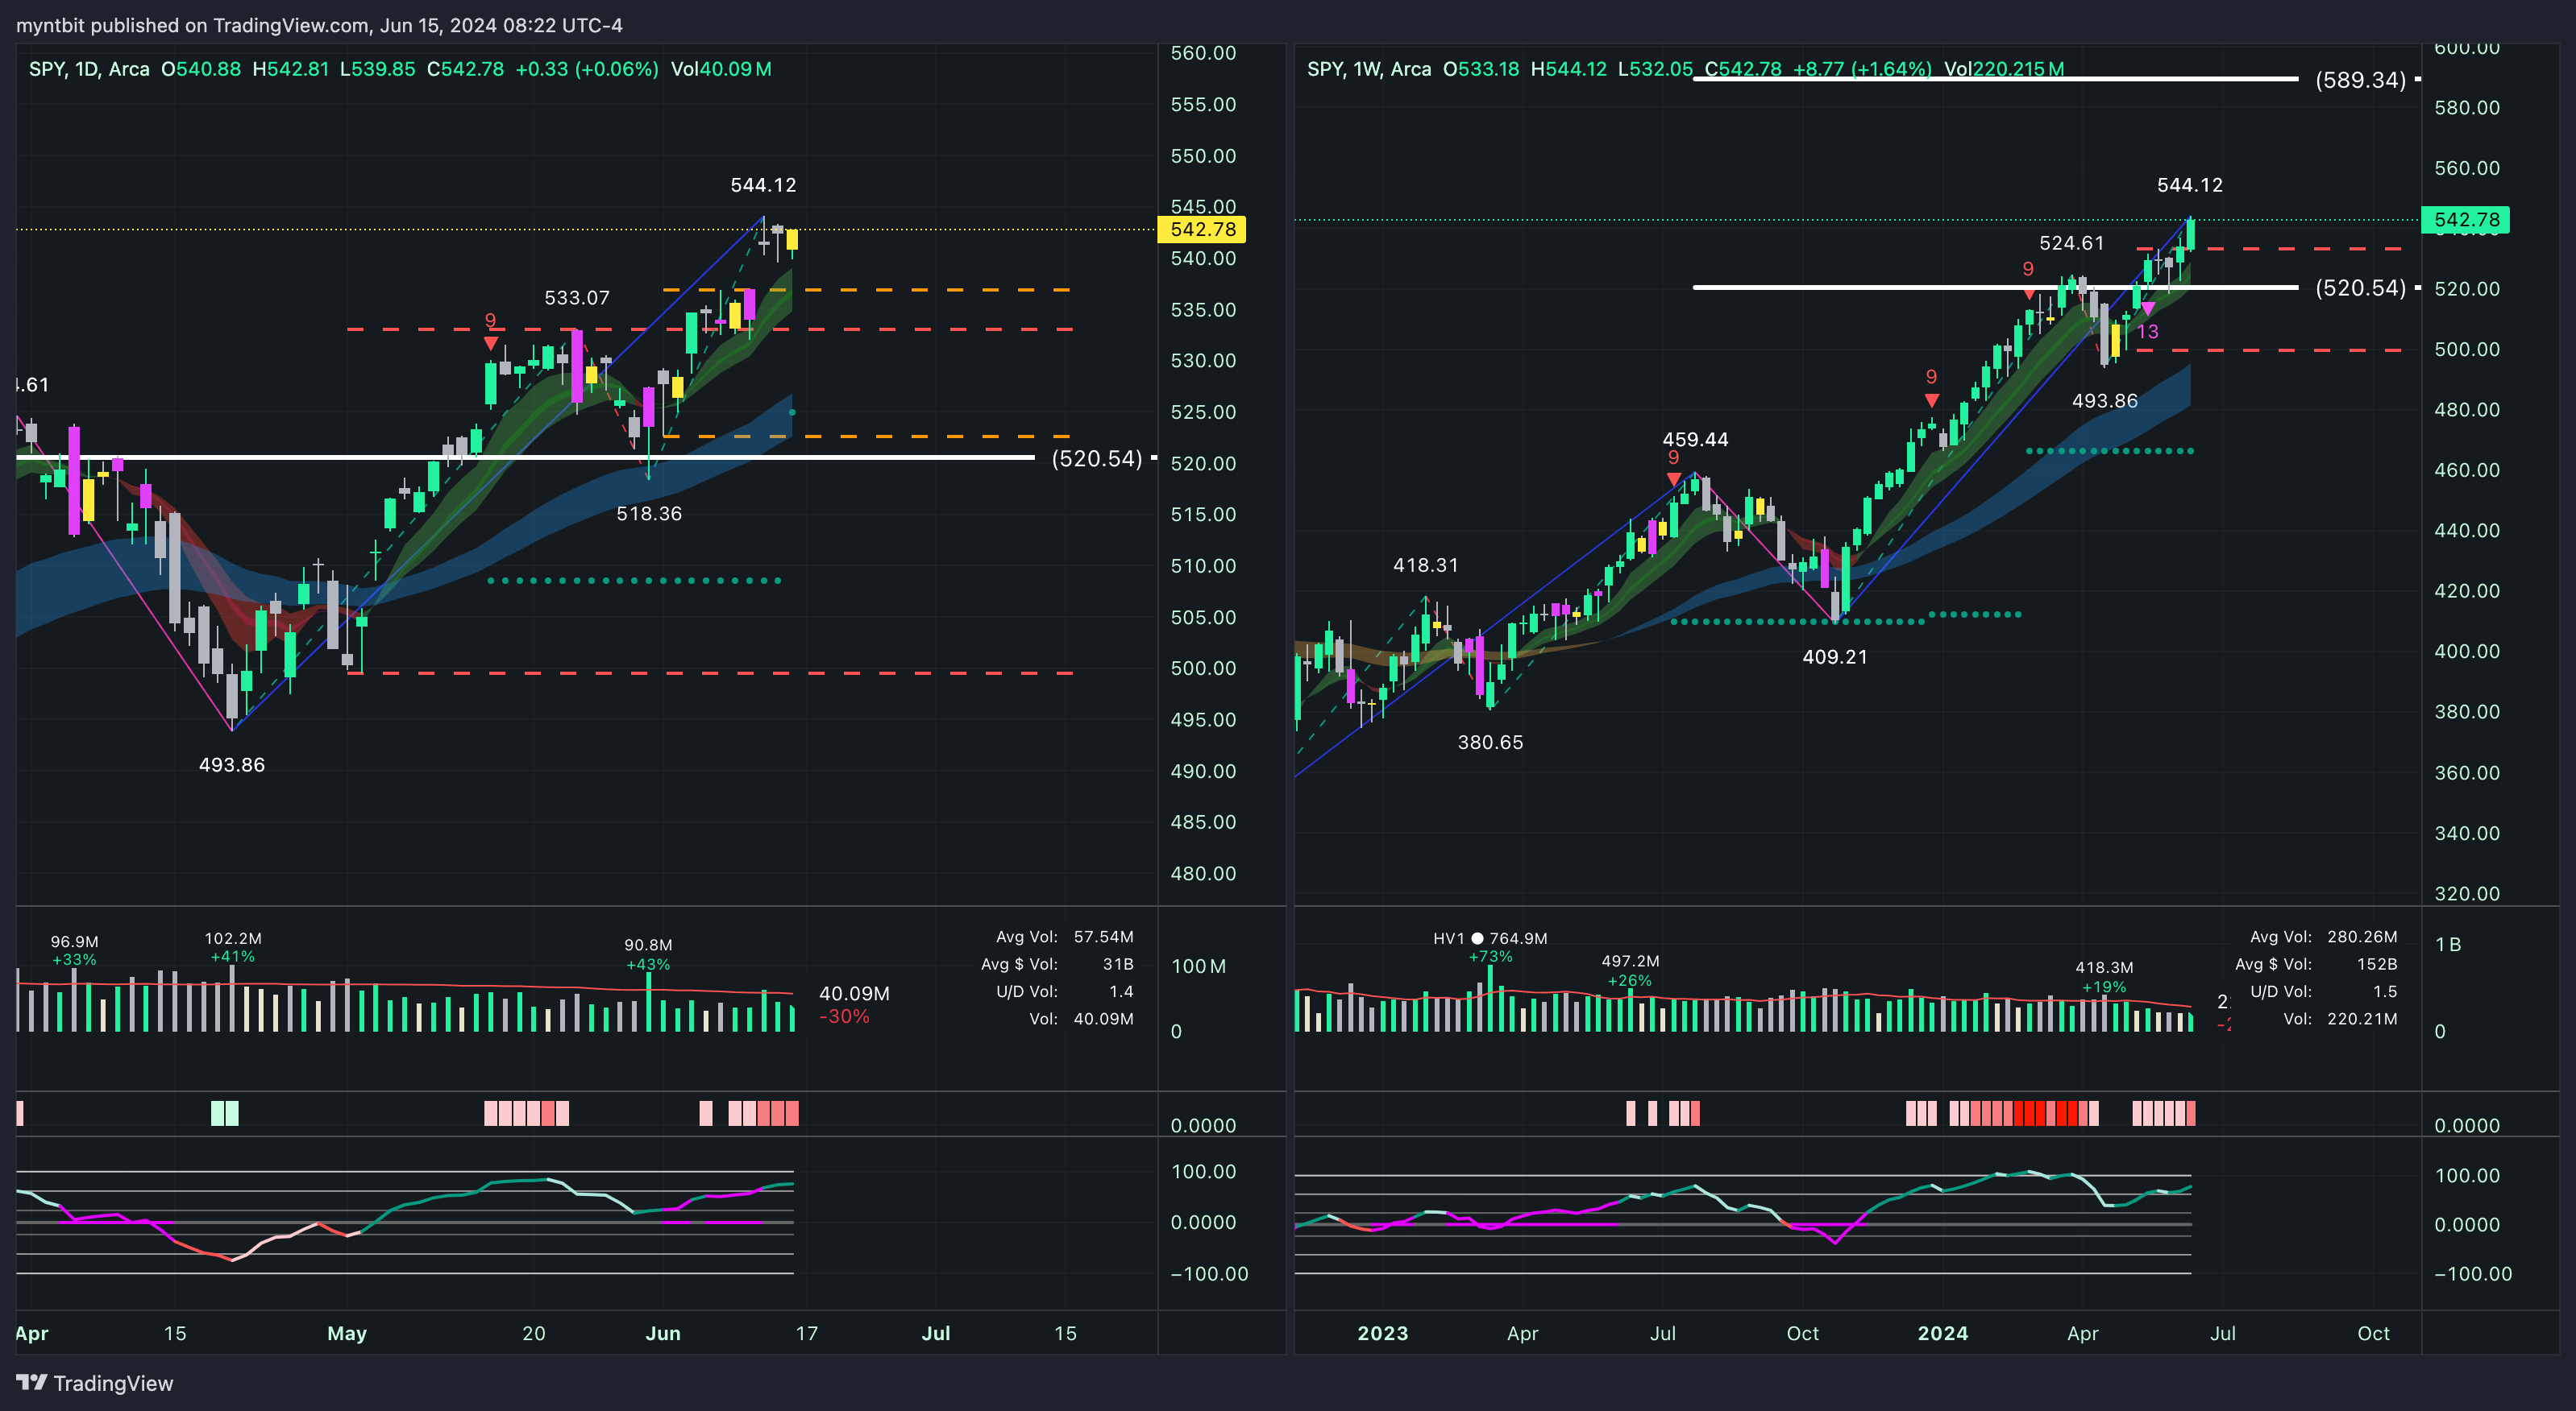
Task: Click the daily high value H542.81
Action: (x=290, y=69)
